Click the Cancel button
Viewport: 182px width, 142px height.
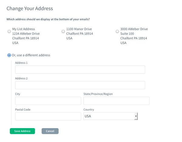click(x=50, y=131)
